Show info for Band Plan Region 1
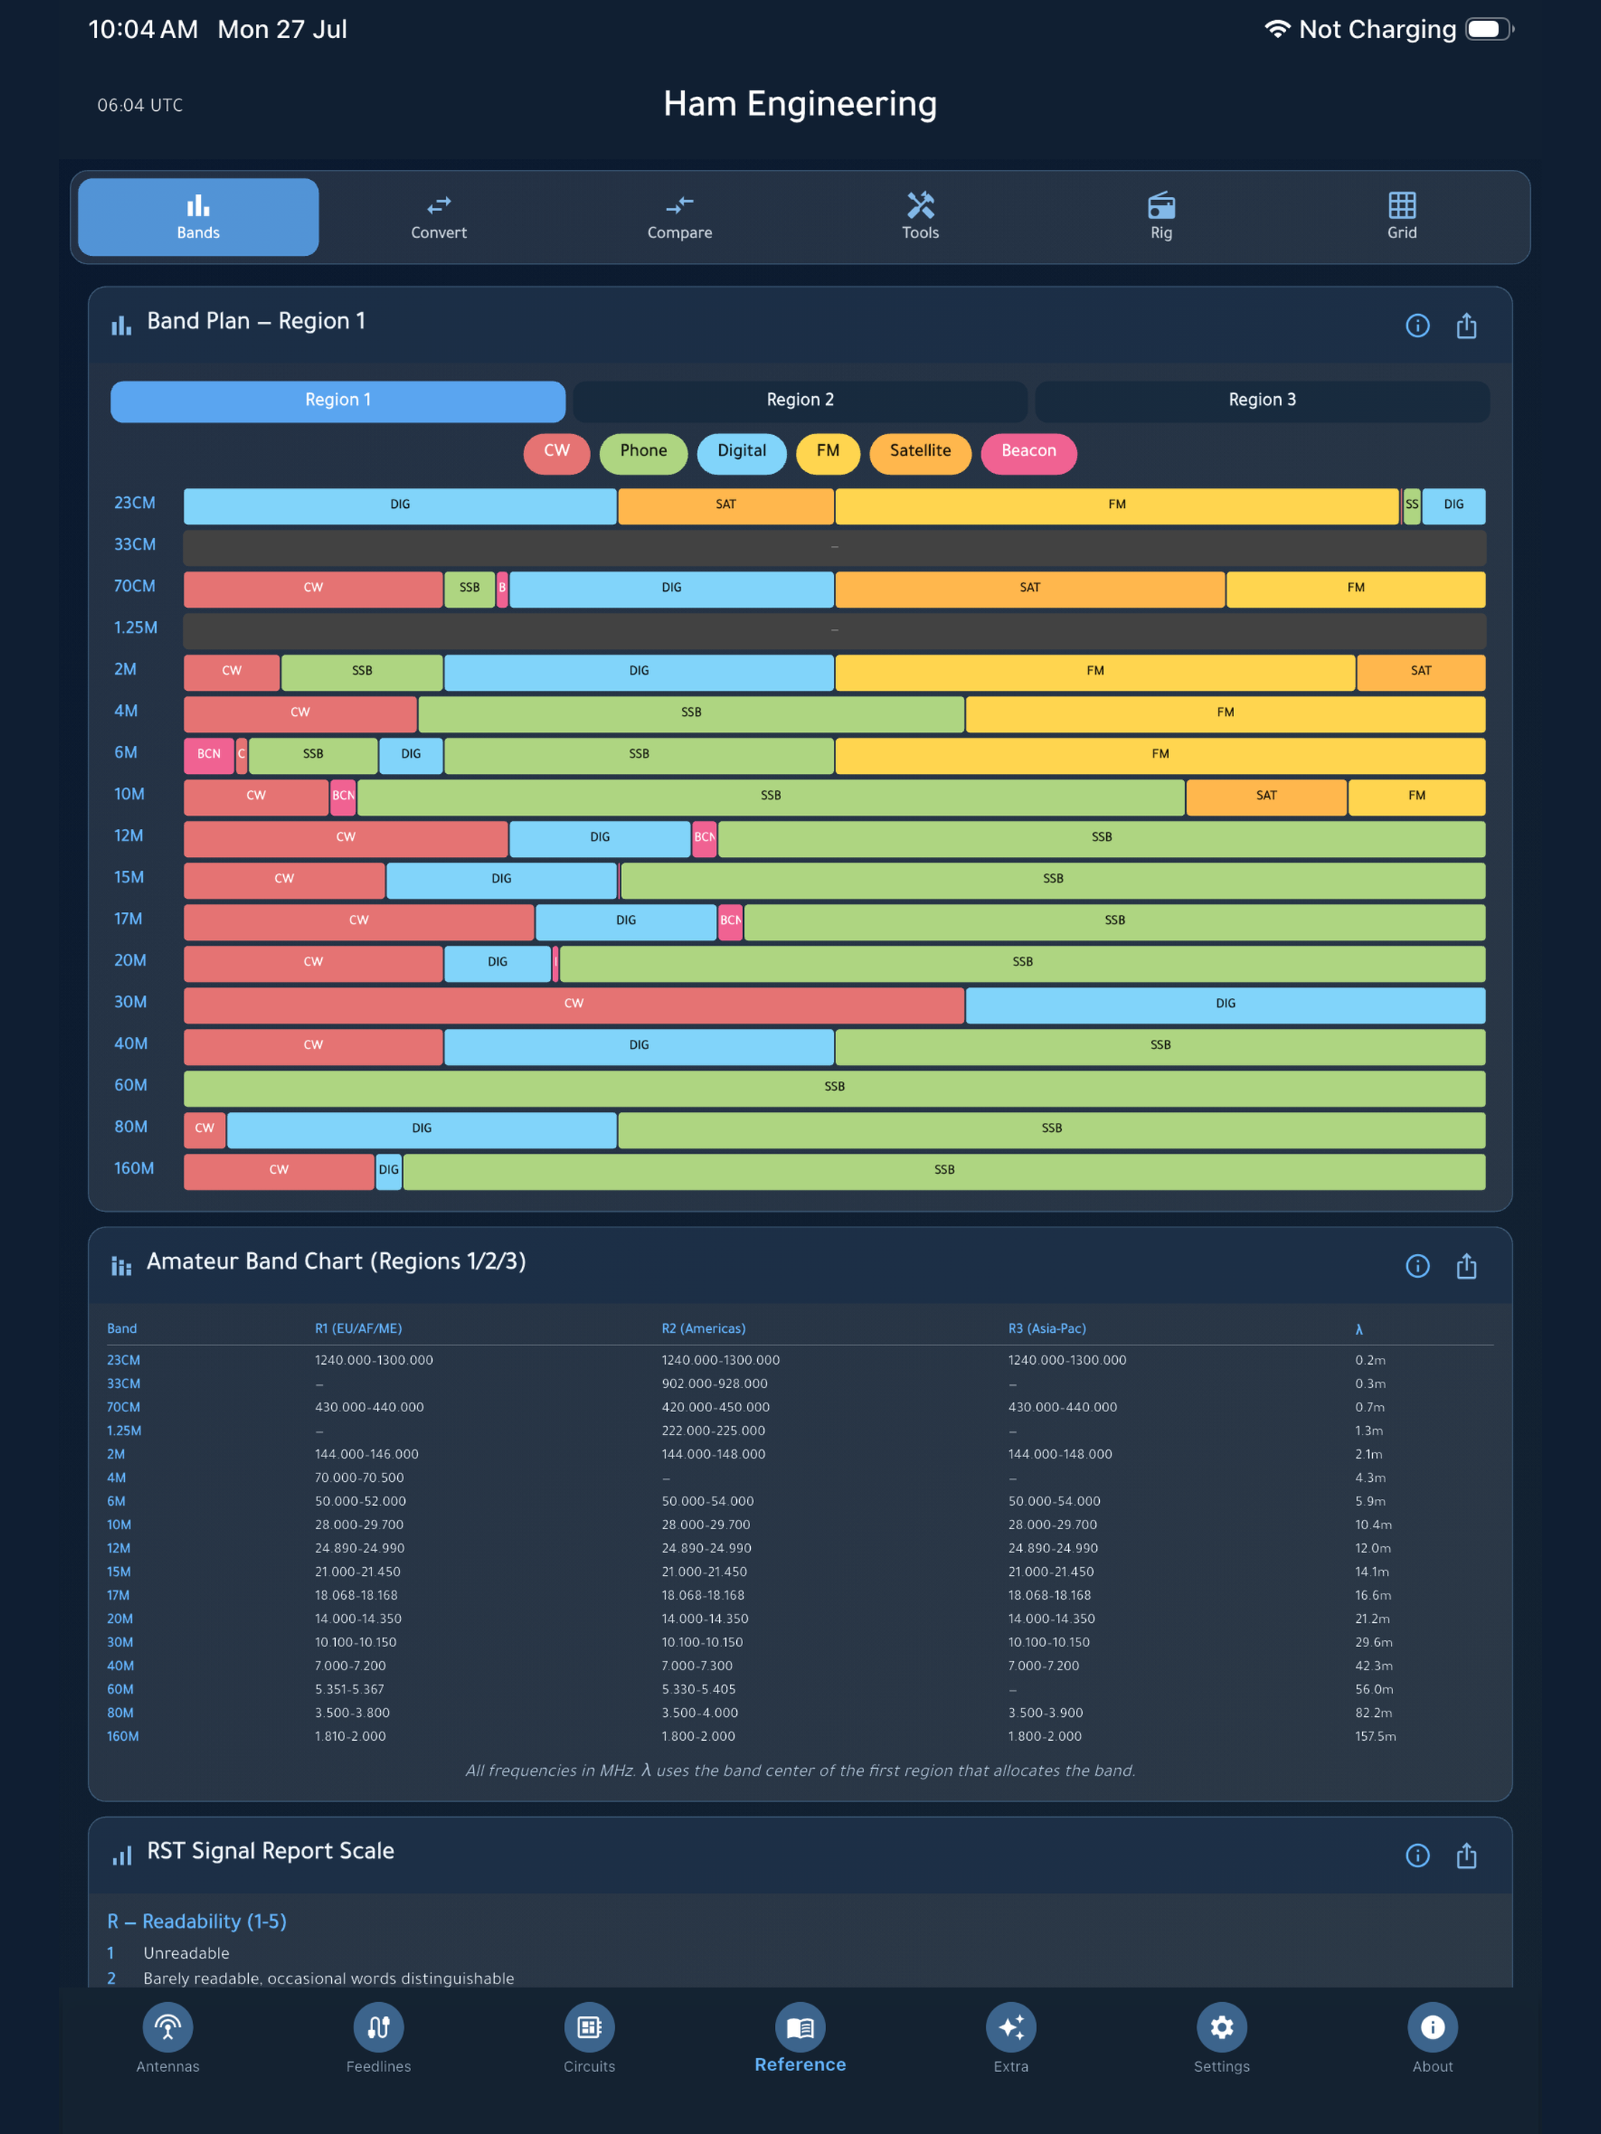 (x=1416, y=326)
